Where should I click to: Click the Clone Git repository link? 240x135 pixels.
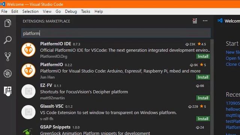(x=233, y=64)
